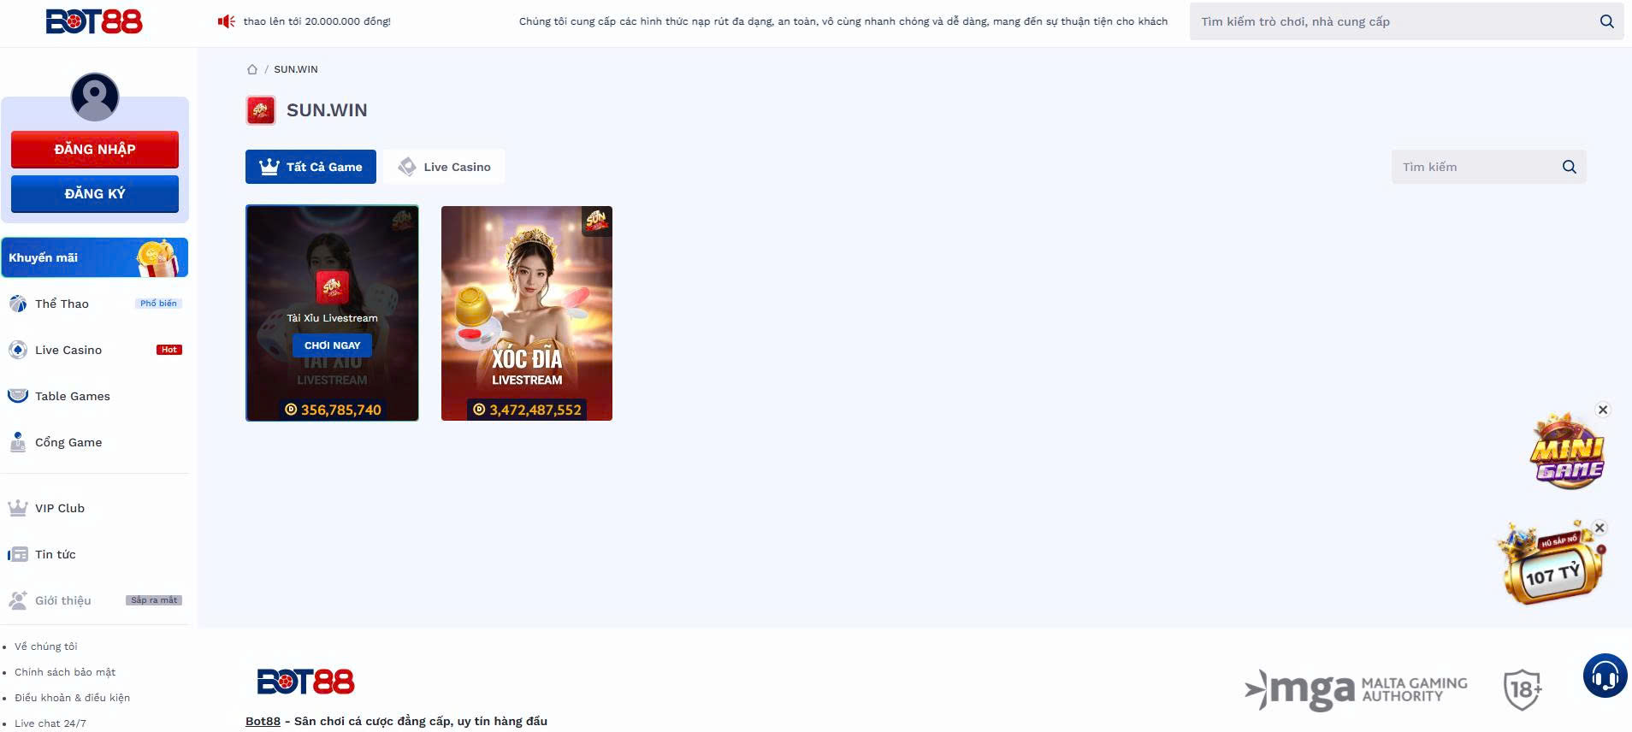This screenshot has height=732, width=1632.
Task: Click the home breadcrumb icon
Action: tap(252, 69)
